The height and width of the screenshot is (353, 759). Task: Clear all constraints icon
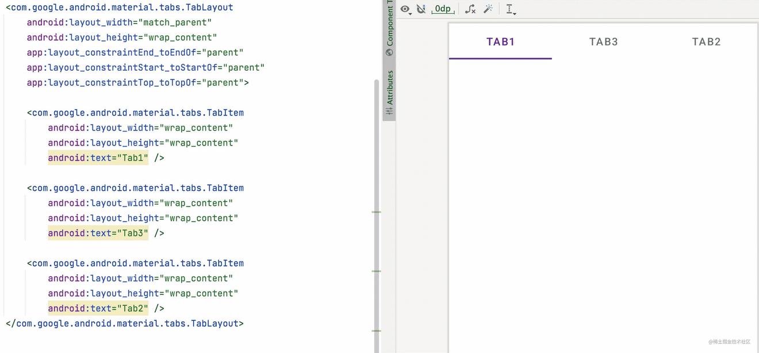point(470,9)
